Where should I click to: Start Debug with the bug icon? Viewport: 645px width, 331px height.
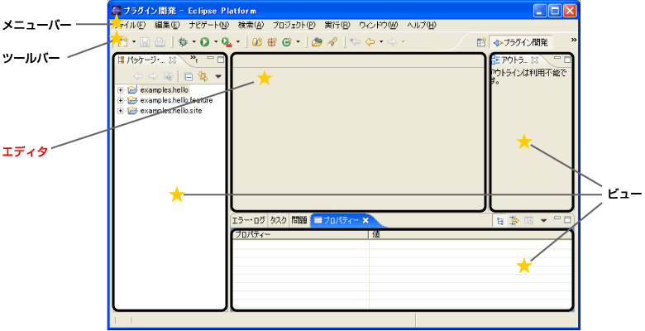point(184,42)
